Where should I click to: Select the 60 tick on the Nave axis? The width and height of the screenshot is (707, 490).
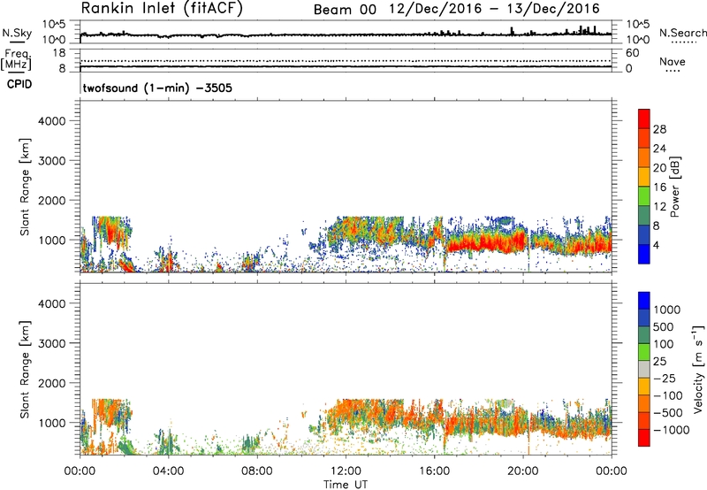click(x=632, y=53)
